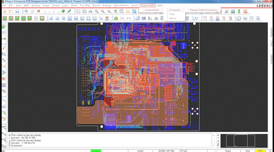
Task: Click the Inner2 active layer field
Action: (140, 151)
